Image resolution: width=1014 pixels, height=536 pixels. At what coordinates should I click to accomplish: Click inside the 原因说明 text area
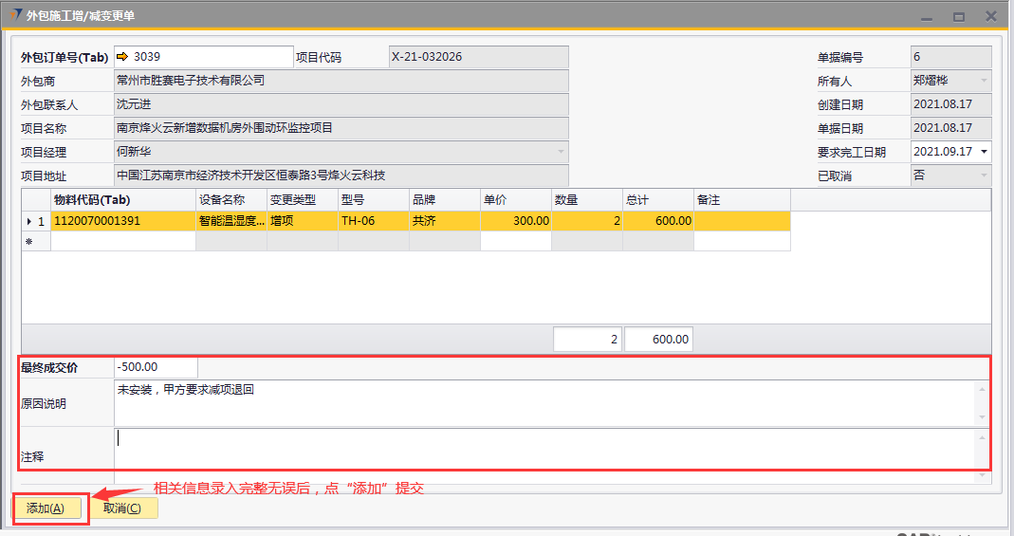pos(541,403)
